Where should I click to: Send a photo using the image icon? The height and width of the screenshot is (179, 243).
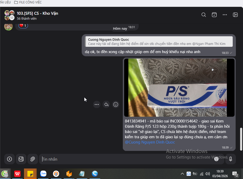21,159
